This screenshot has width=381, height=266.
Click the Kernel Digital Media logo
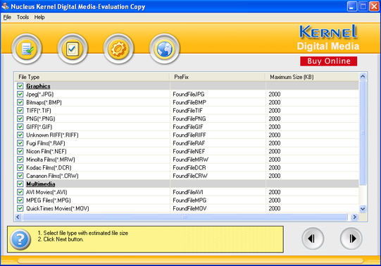coord(328,37)
